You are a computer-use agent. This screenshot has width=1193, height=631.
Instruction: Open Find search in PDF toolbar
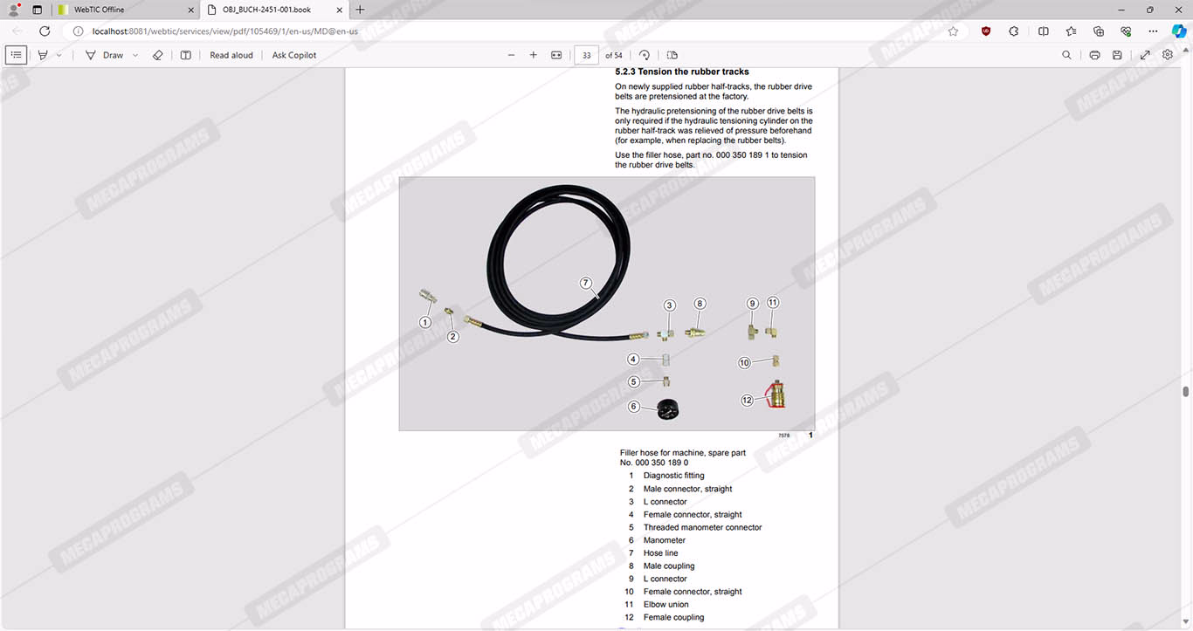click(x=1066, y=55)
